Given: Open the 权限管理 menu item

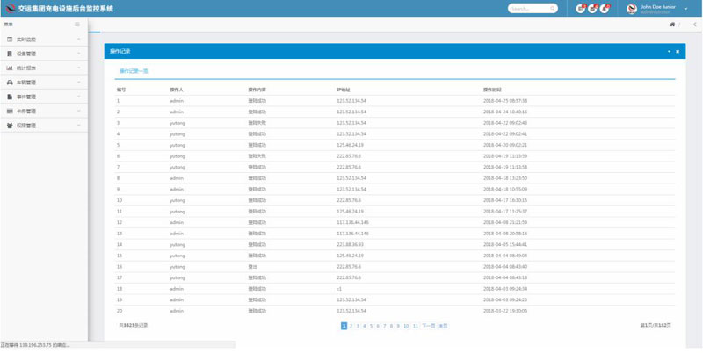Looking at the screenshot, I should [x=44, y=126].
